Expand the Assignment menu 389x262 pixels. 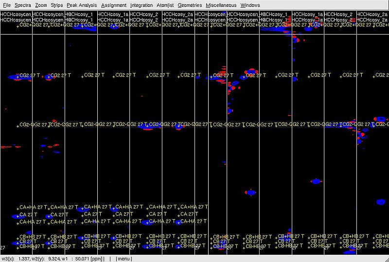(x=113, y=5)
